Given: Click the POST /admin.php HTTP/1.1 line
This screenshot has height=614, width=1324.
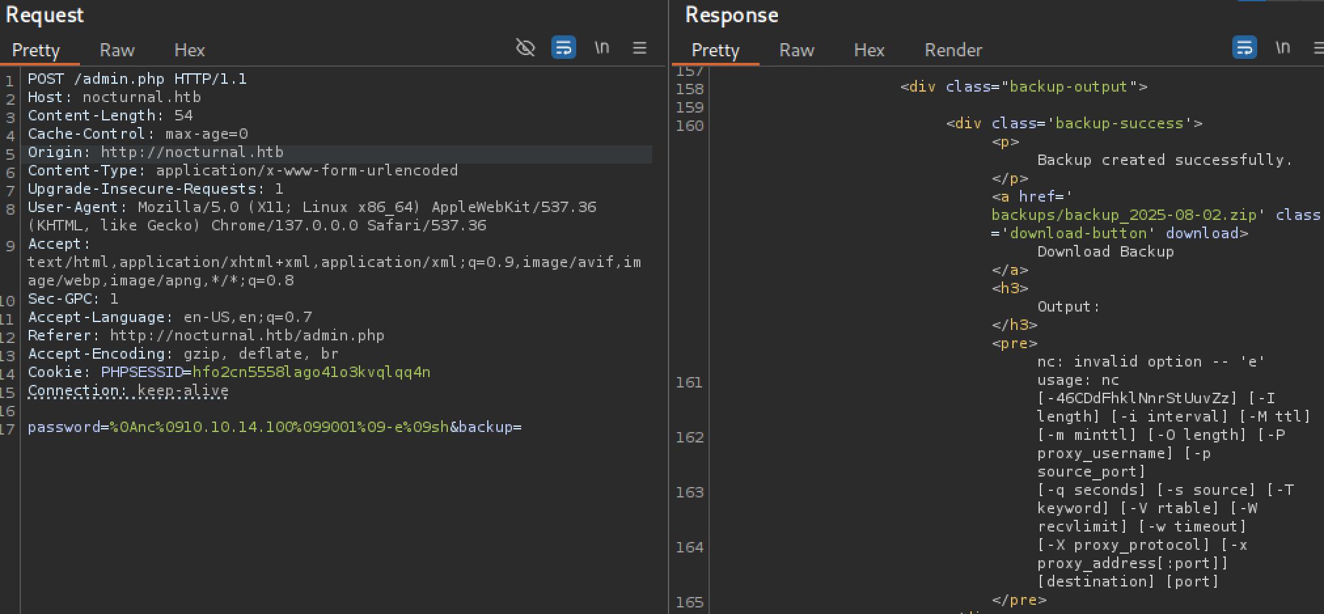Looking at the screenshot, I should tap(138, 79).
